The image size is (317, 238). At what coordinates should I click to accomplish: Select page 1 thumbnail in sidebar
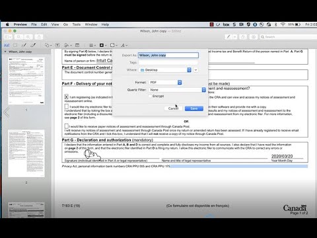[26, 81]
